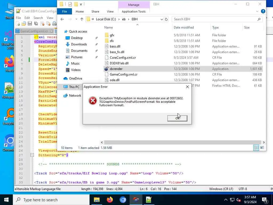Open Notepad++ View menu
This screenshot has height=205, width=273.
[50, 18]
